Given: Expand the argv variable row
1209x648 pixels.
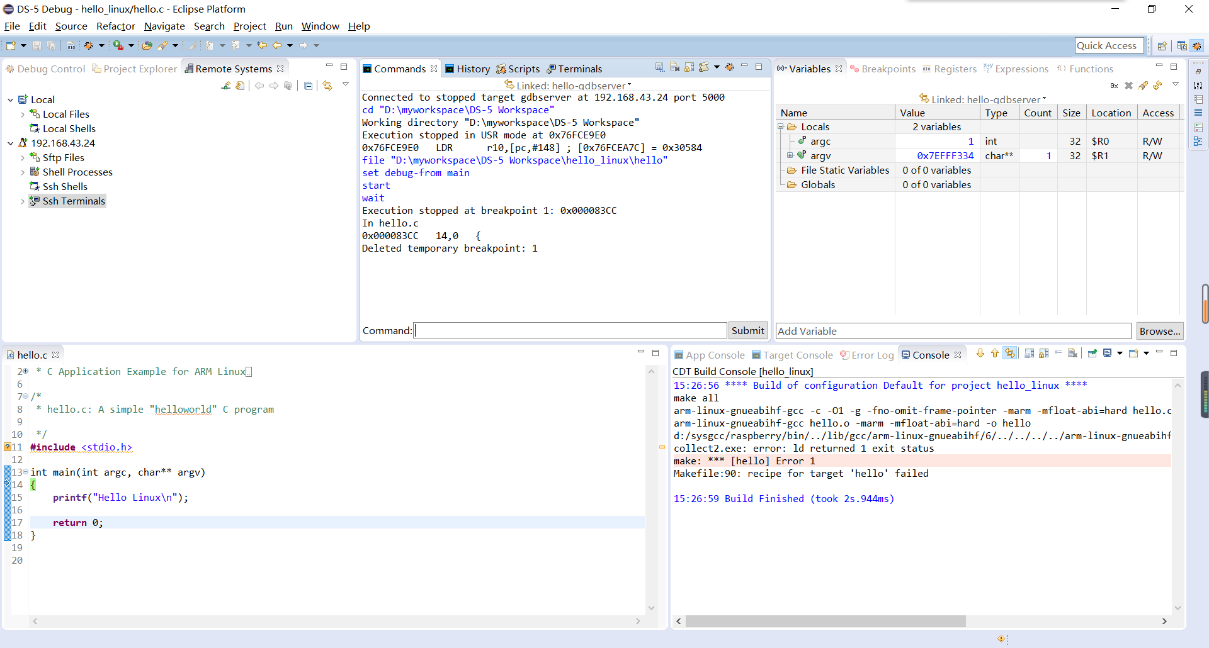Looking at the screenshot, I should click(x=790, y=155).
